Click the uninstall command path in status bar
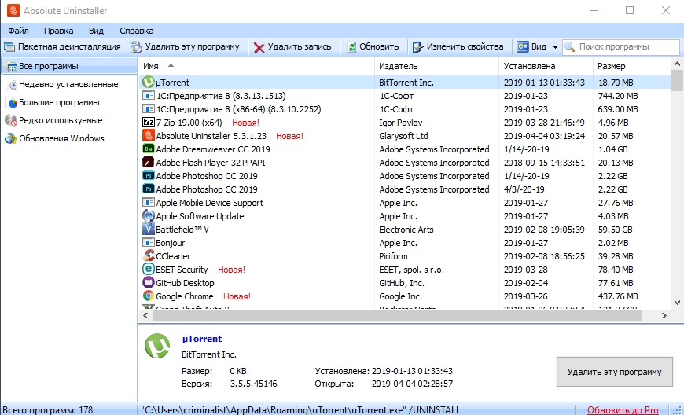 coord(300,409)
